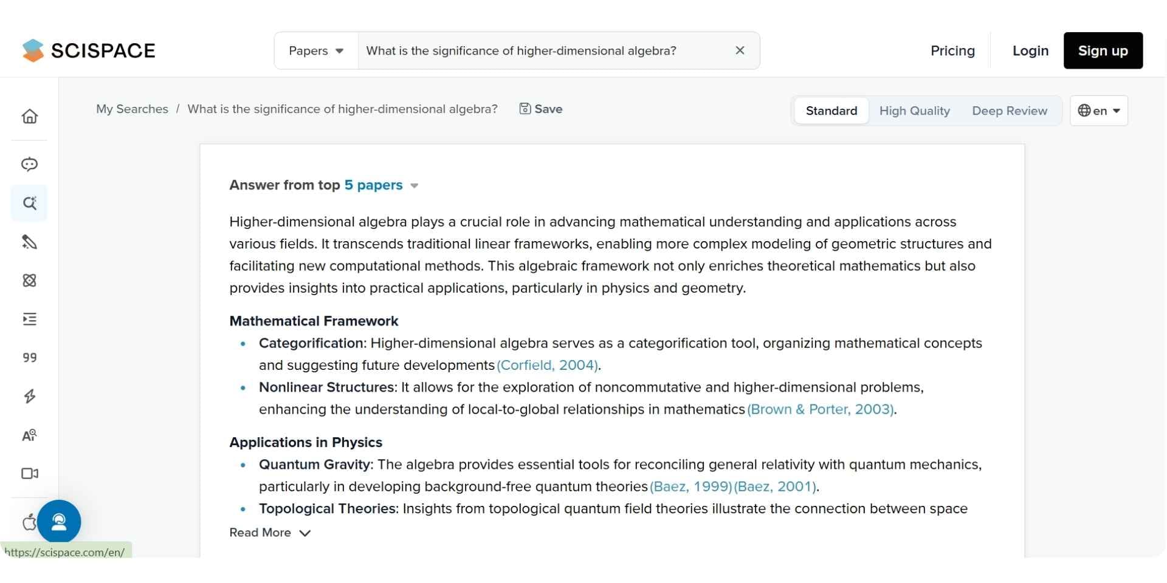Expand the answer with Read More
1167x583 pixels.
point(270,533)
